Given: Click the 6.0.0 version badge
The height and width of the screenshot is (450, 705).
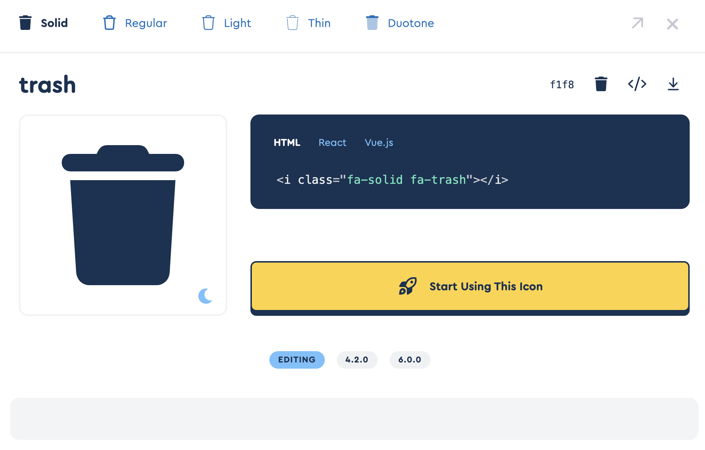Looking at the screenshot, I should [410, 360].
